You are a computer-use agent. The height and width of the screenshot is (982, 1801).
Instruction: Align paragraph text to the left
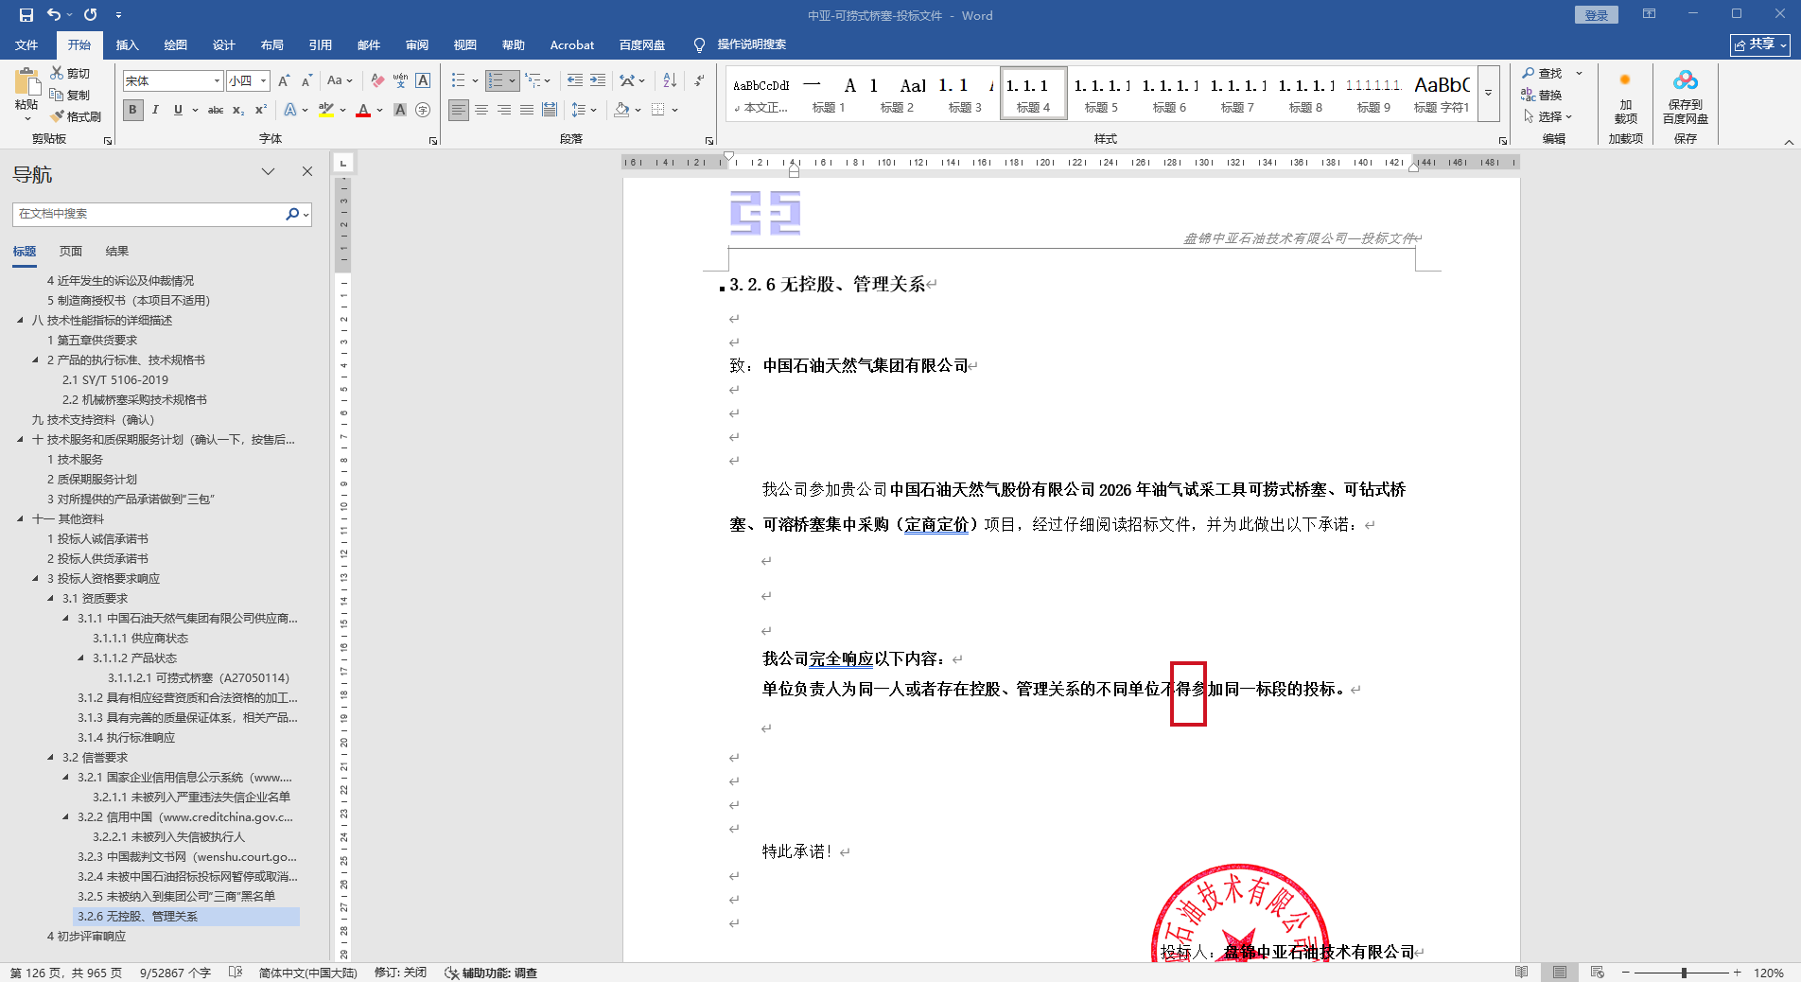click(459, 110)
